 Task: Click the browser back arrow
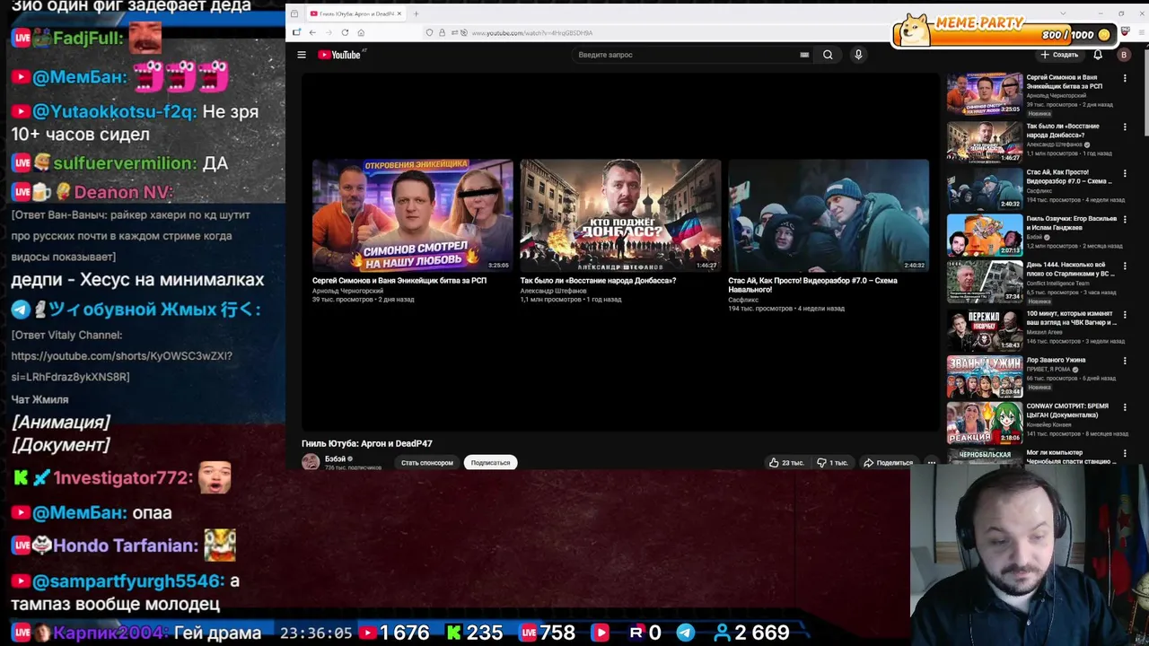point(312,32)
